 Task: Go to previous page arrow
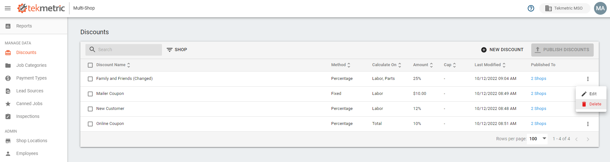pyautogui.click(x=576, y=139)
